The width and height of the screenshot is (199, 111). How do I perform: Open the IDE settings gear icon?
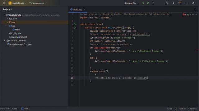point(179,3)
